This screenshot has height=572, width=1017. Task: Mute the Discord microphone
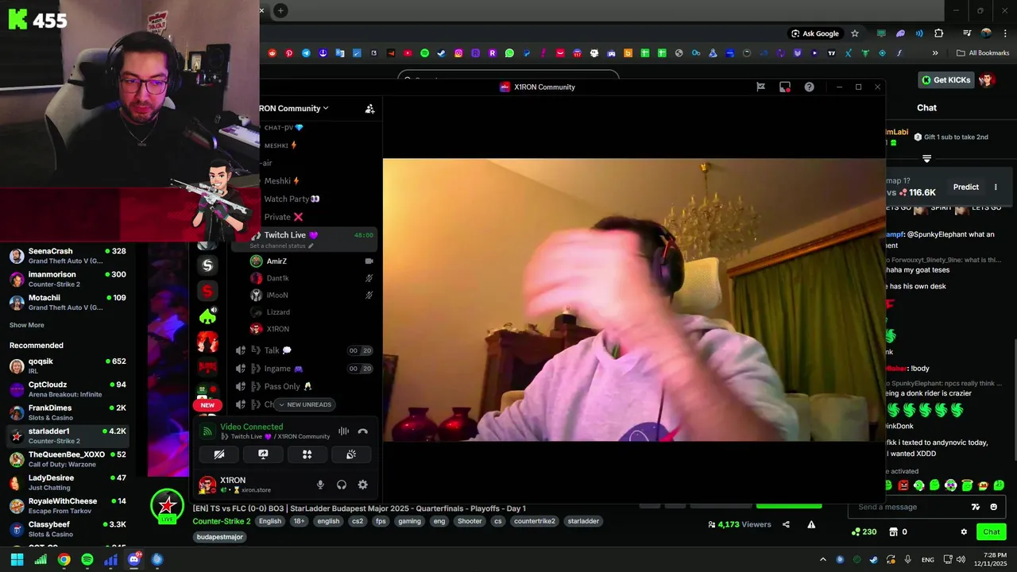pos(320,485)
